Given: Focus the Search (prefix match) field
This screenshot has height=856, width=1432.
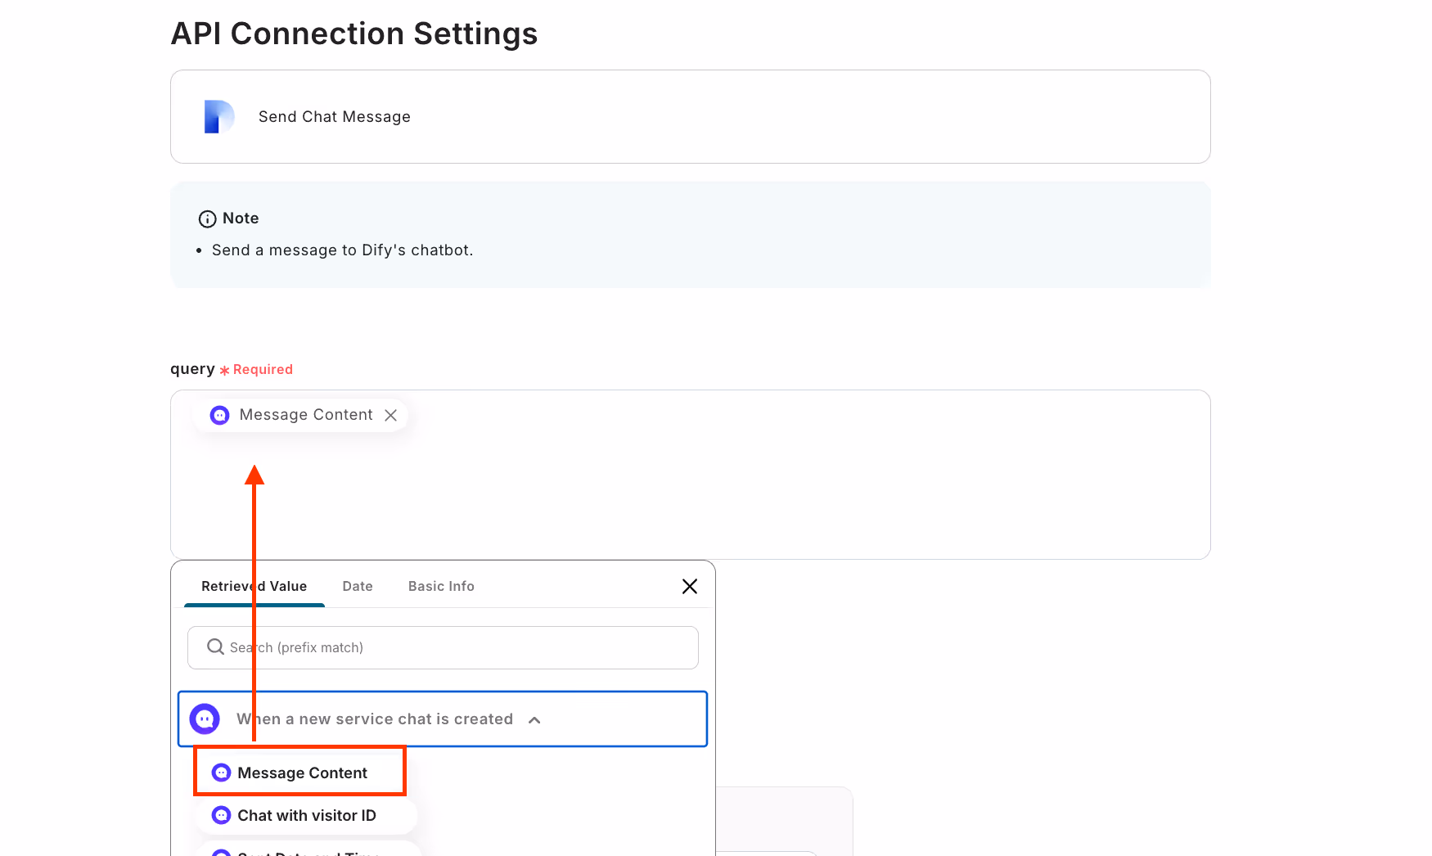Looking at the screenshot, I should pyautogui.click(x=443, y=647).
